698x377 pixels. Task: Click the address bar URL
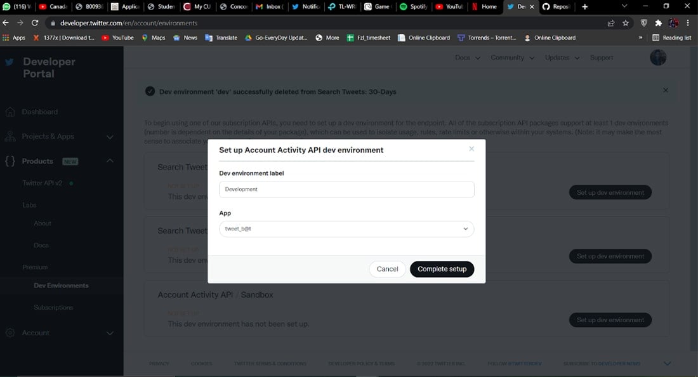129,23
